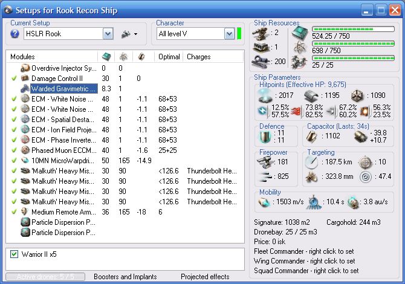Image resolution: width=405 pixels, height=284 pixels.
Task: Click the CPU usage bar 524.25 / 750
Action: click(x=353, y=29)
